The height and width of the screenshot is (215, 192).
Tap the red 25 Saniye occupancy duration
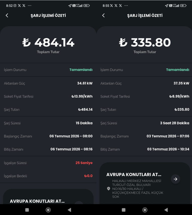click(x=84, y=163)
